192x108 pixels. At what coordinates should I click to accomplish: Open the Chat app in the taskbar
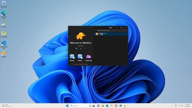pos(98,106)
